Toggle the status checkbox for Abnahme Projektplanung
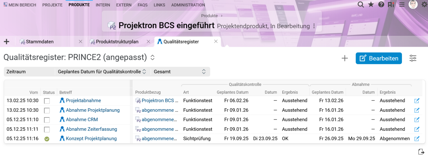 tap(47, 110)
